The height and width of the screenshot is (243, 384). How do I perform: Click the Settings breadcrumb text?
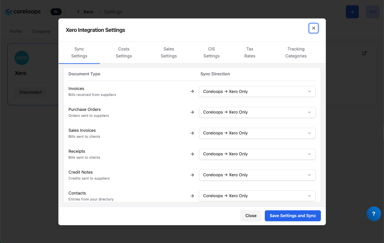click(x=113, y=12)
